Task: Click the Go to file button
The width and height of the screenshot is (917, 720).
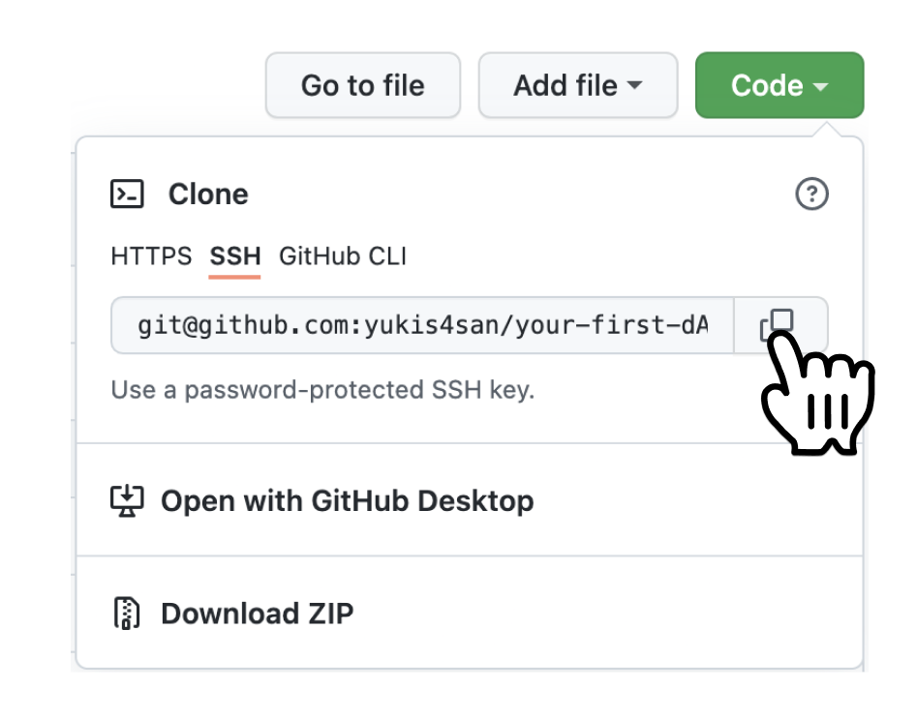Action: [363, 85]
